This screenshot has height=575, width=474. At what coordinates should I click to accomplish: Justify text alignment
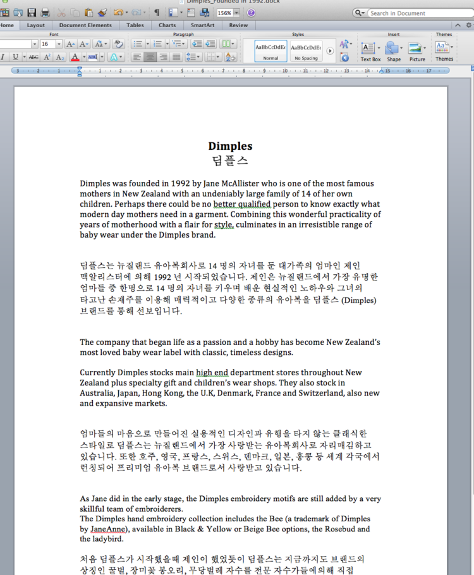click(176, 57)
